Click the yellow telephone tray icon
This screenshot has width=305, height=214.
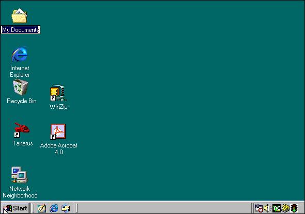click(x=285, y=208)
